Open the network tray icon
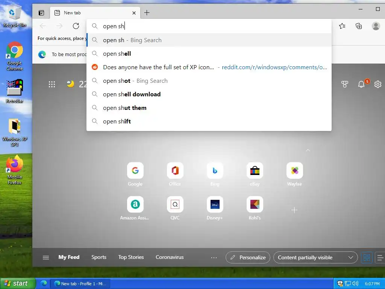Screen dimensions: 385x289 coord(348,283)
